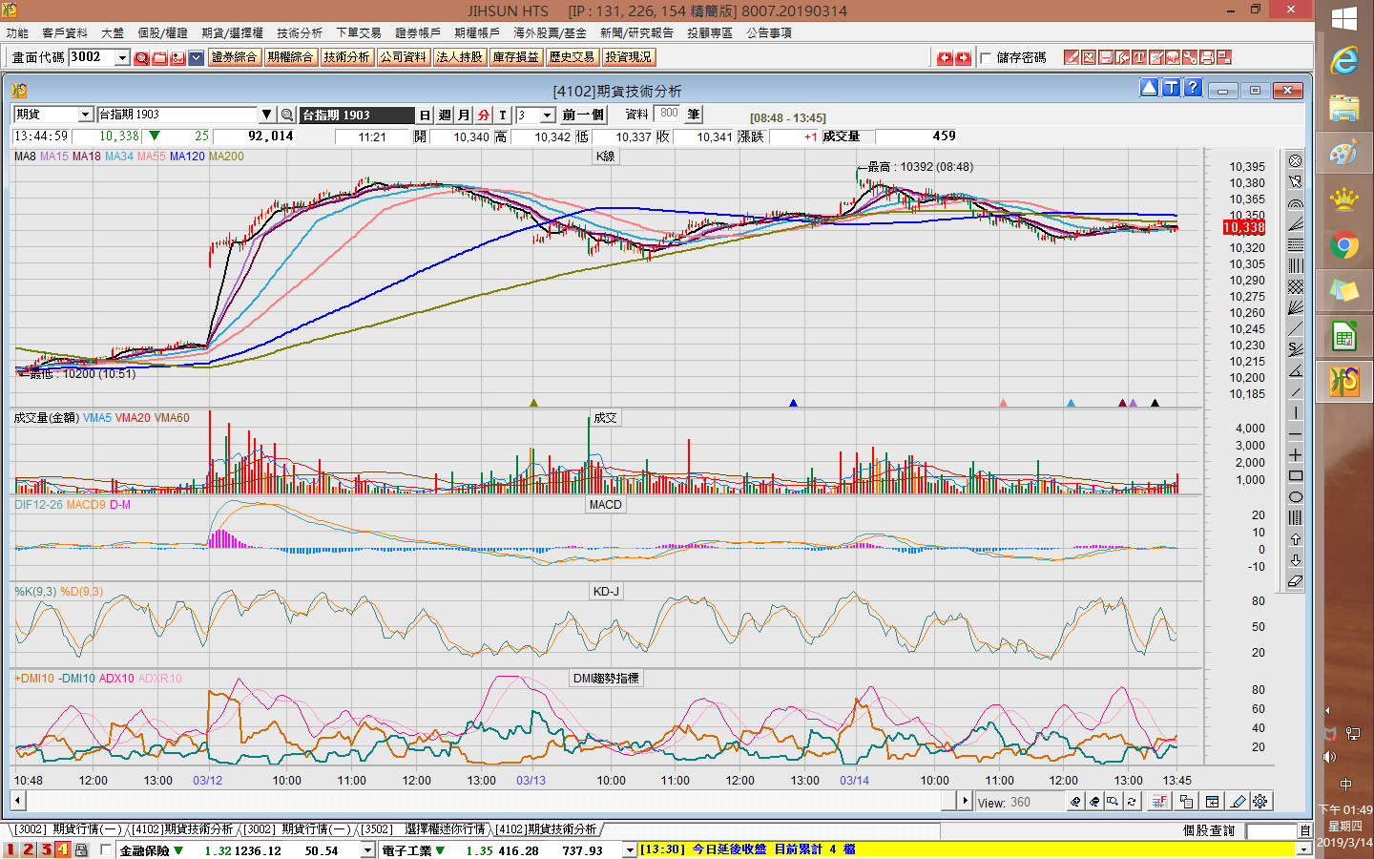Click the blue triangle icon in the chart title bar
Screen dimensions: 1374x859
1149,88
